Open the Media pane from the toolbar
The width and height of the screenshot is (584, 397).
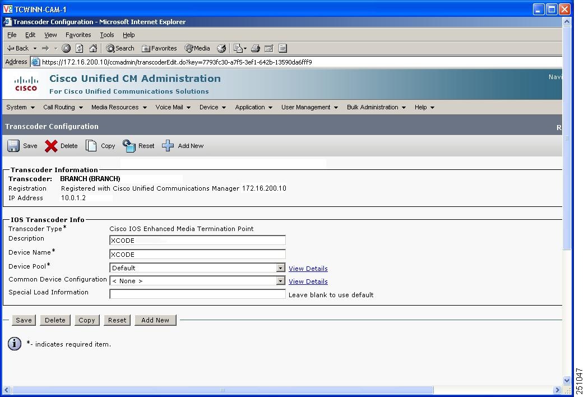pos(197,48)
